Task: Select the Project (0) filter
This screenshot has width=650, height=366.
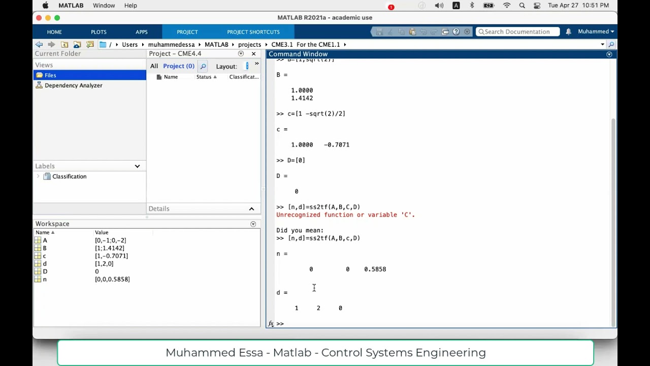Action: pos(179,66)
